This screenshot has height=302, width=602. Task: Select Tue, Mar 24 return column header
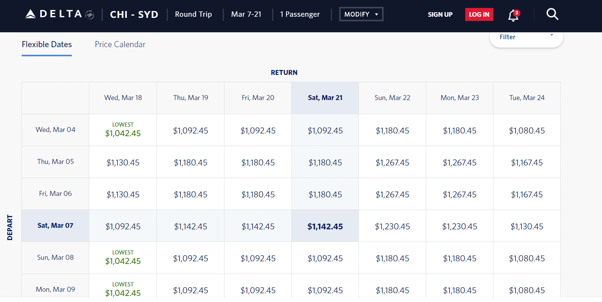[x=527, y=98]
